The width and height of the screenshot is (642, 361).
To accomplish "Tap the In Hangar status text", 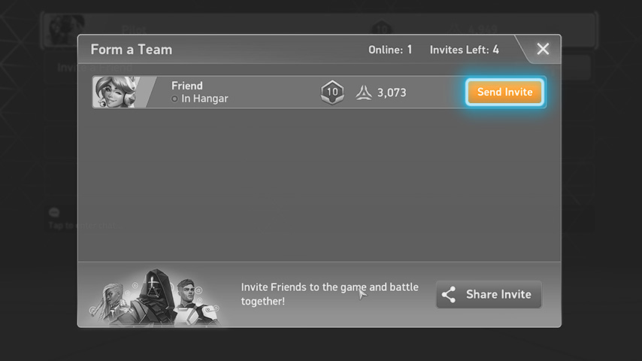I will [x=204, y=99].
